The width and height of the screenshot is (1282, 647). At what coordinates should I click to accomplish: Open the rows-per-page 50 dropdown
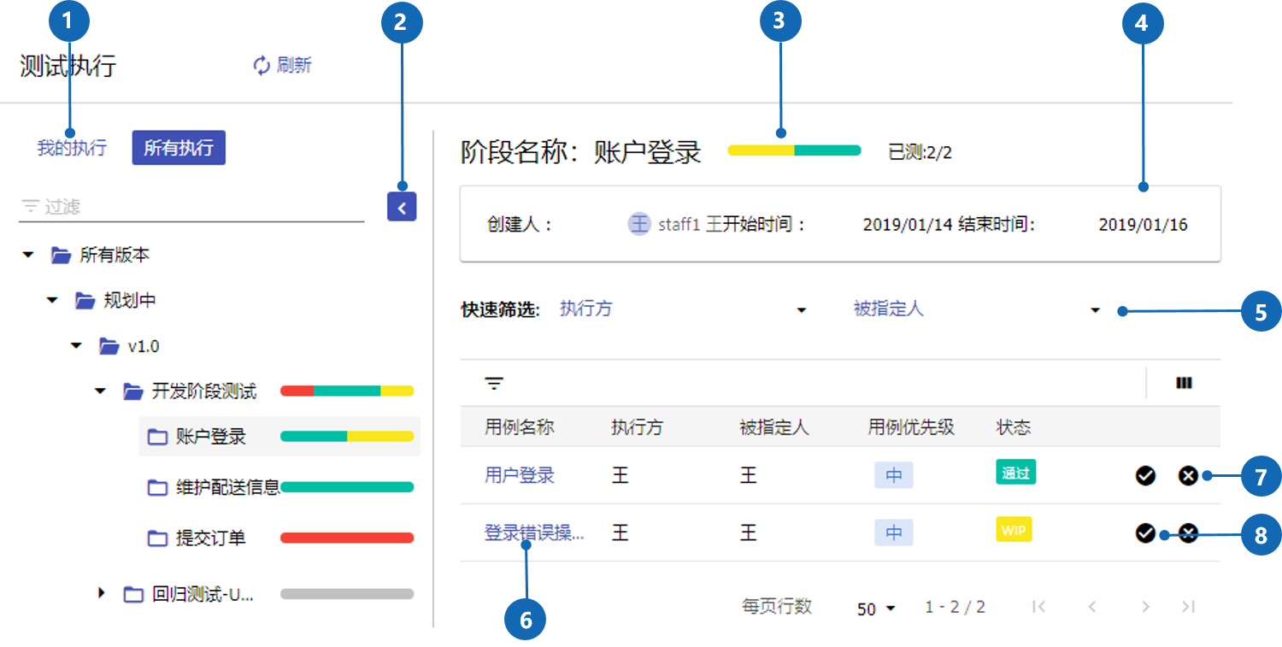[876, 609]
